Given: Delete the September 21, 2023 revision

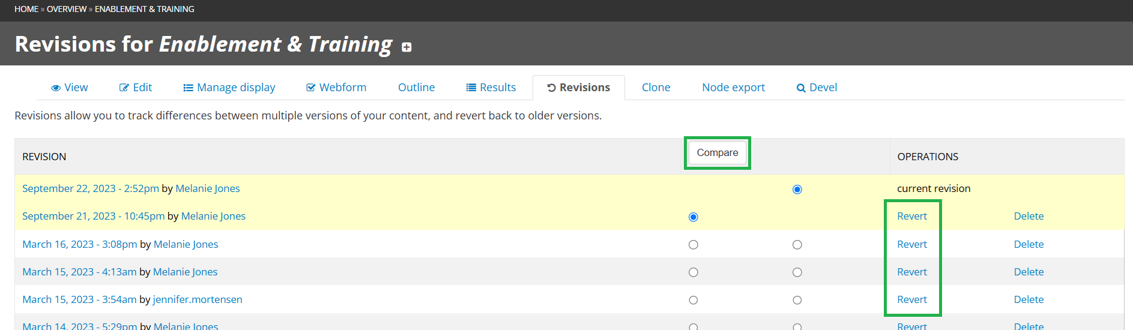Looking at the screenshot, I should (1029, 216).
